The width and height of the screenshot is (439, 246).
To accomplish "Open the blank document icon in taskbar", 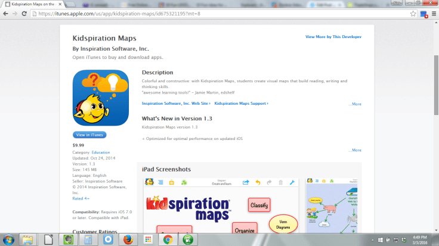I will 48,240.
